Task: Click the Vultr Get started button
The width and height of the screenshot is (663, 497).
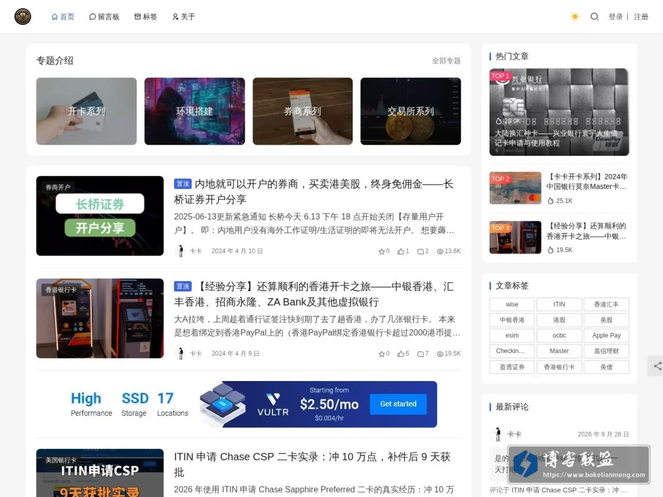Action: pos(398,404)
